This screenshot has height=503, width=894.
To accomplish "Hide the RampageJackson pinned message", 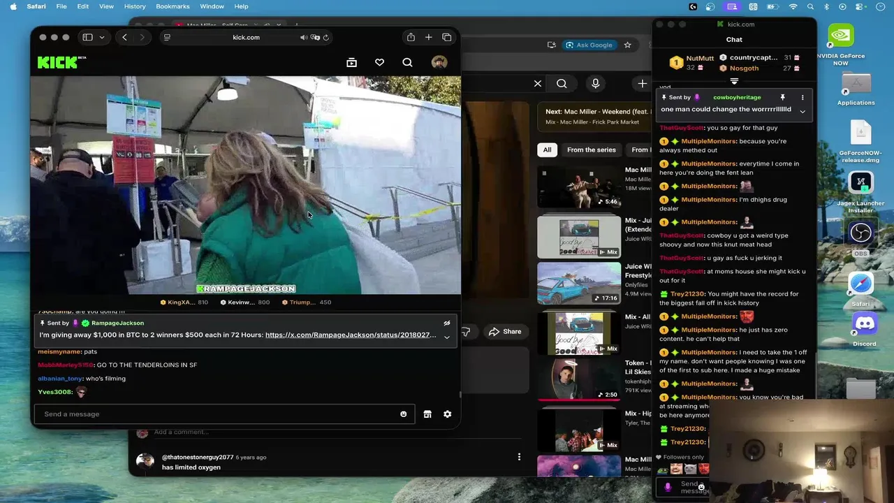I will pos(447,323).
